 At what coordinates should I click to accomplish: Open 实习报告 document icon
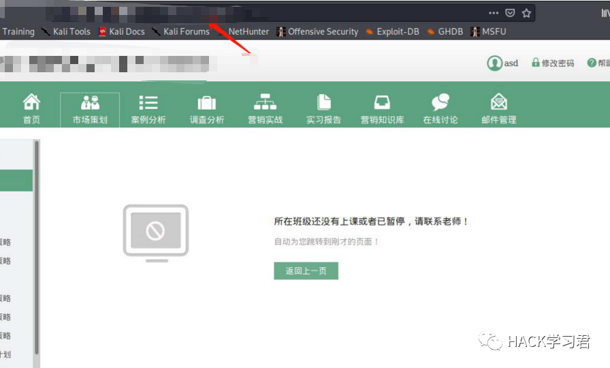pyautogui.click(x=323, y=102)
